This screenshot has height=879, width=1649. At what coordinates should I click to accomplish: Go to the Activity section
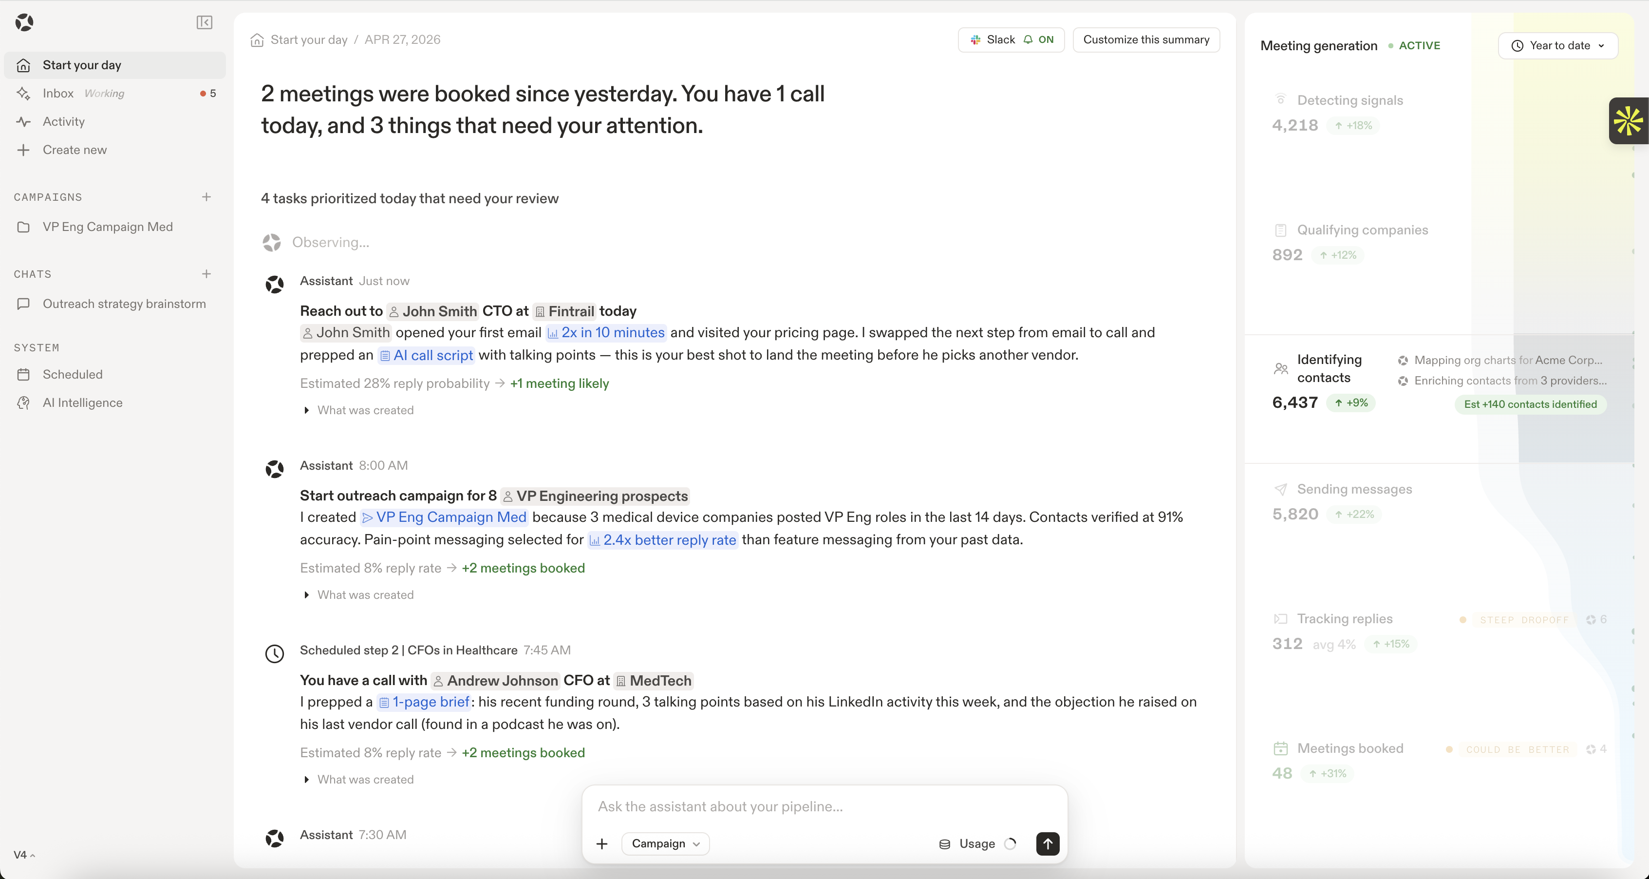click(114, 122)
